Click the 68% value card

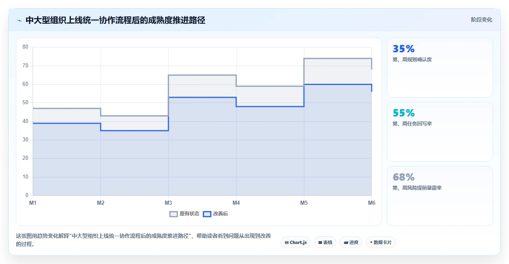tap(440, 196)
